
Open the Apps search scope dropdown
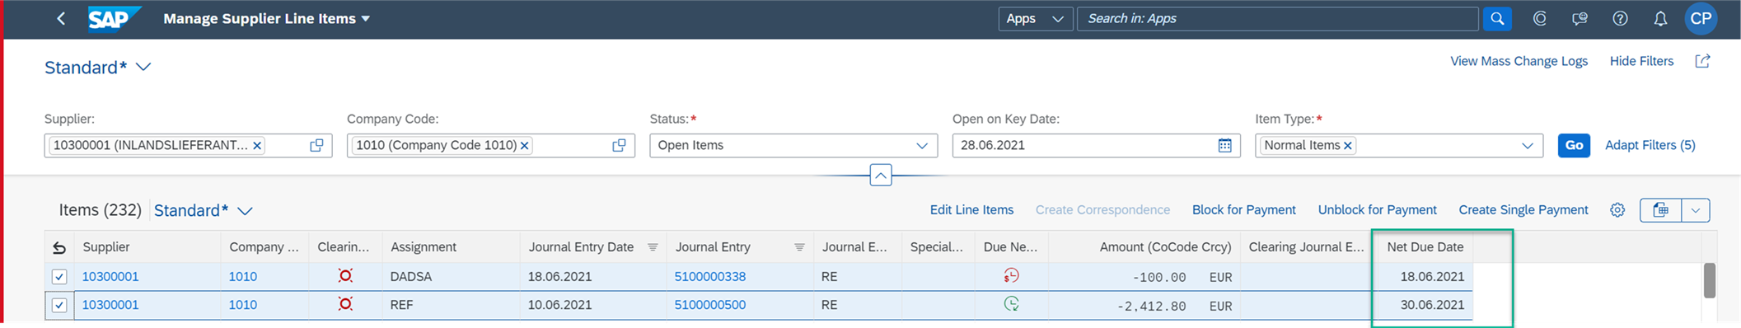(1035, 18)
